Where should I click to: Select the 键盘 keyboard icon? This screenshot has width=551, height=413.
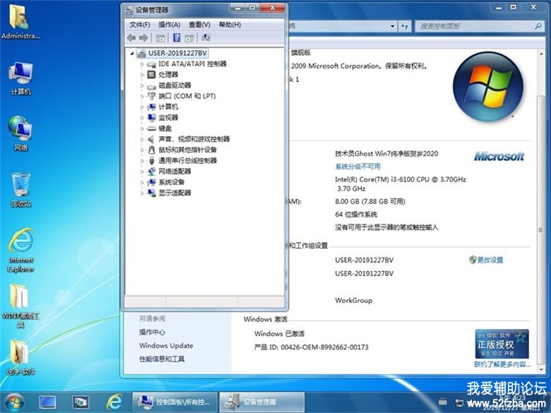coord(151,128)
